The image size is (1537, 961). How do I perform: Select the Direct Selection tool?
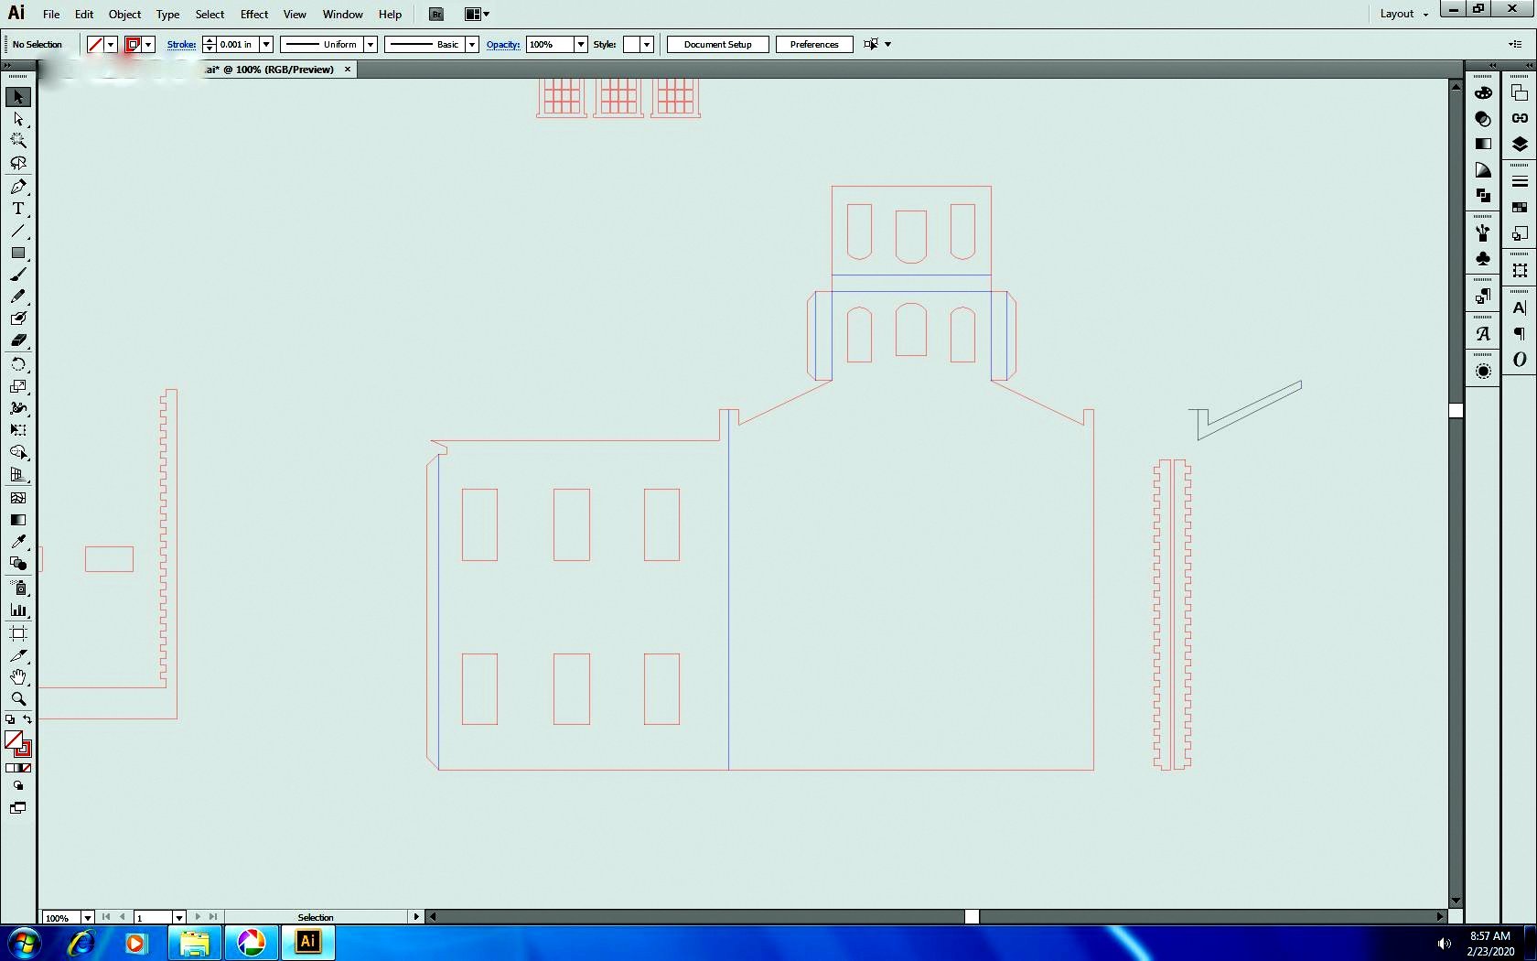tap(18, 119)
